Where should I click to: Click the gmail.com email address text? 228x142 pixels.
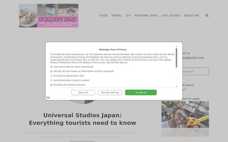point(193,58)
